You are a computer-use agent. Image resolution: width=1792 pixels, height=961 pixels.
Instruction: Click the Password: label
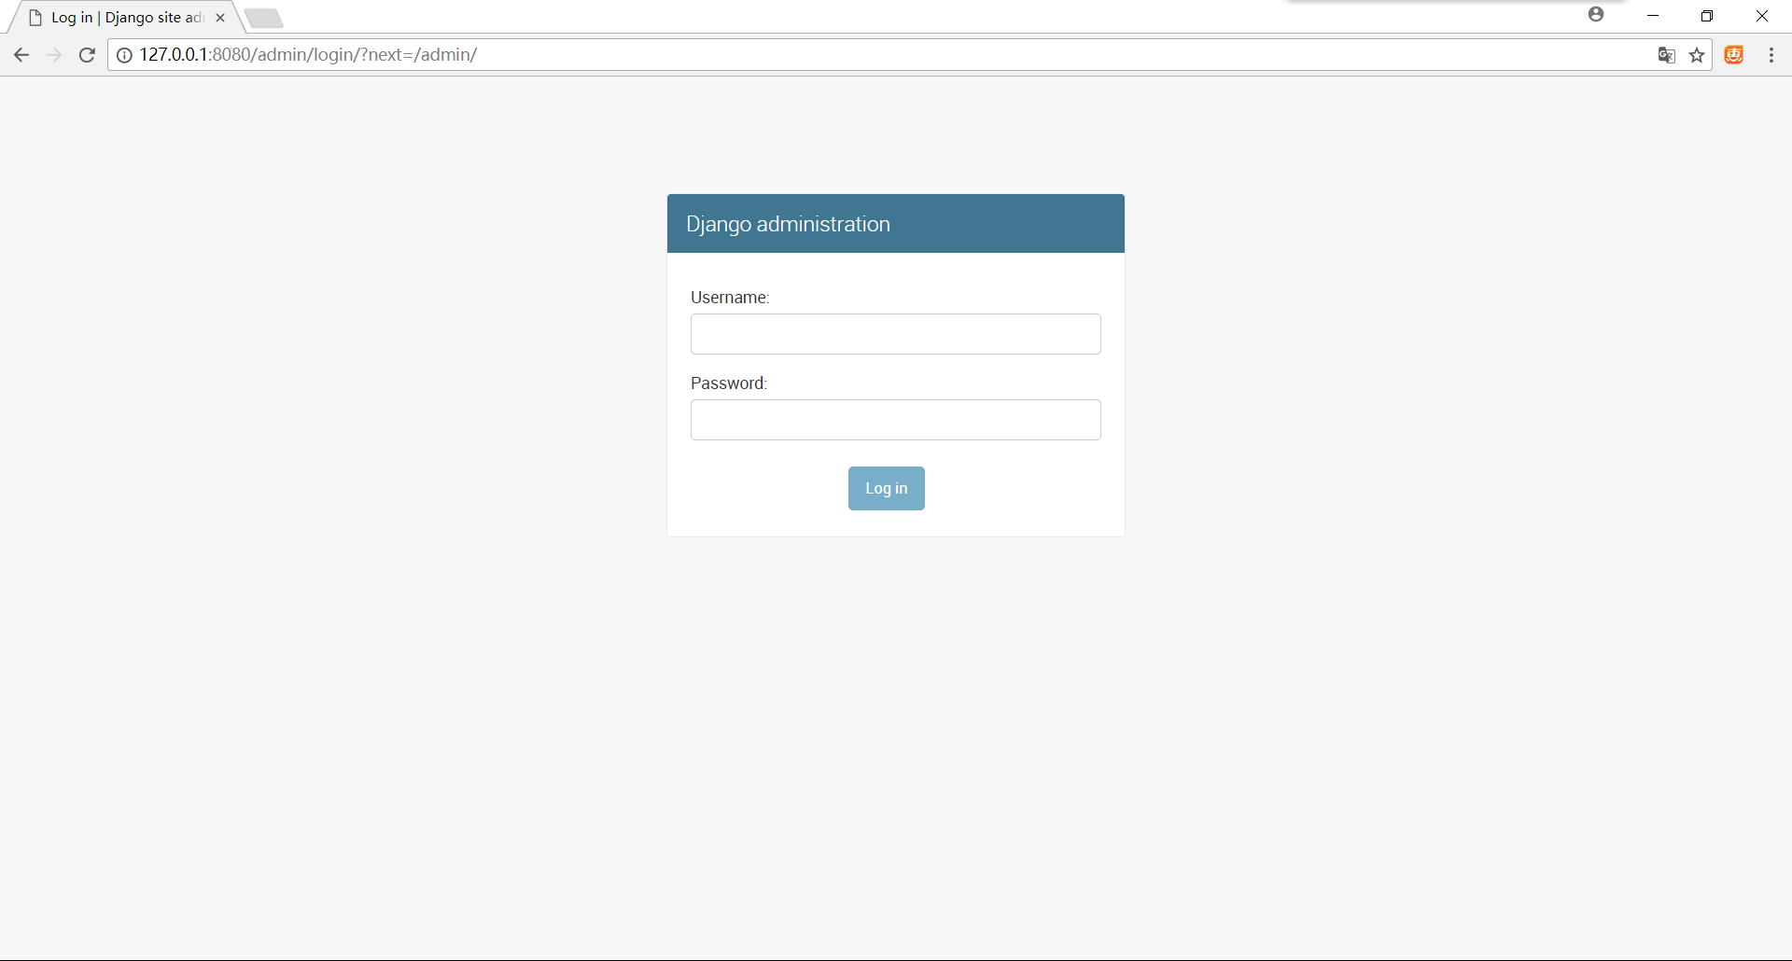729,383
